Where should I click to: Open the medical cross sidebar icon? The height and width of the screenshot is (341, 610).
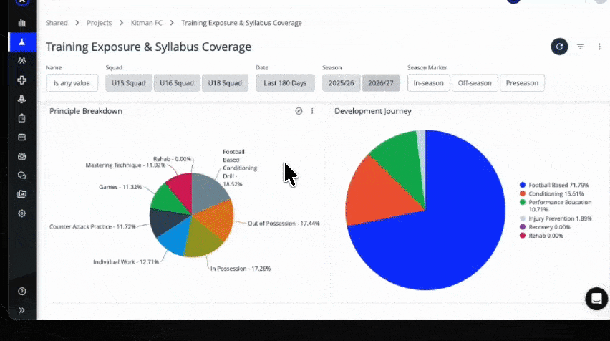[x=21, y=80]
